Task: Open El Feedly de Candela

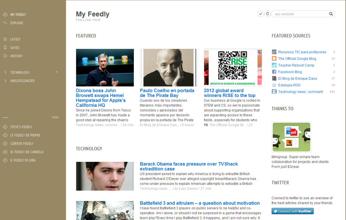Action: (x=27, y=152)
